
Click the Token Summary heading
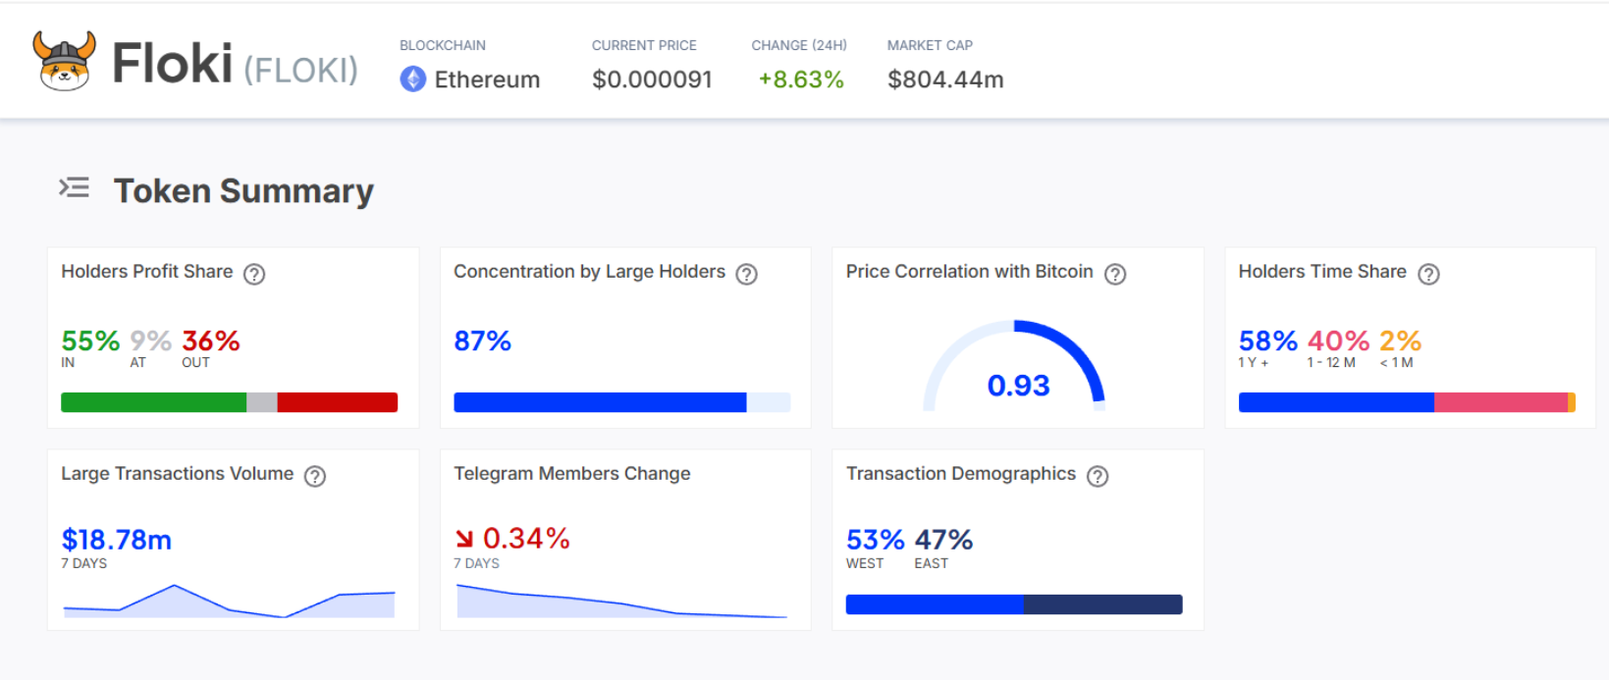[243, 190]
